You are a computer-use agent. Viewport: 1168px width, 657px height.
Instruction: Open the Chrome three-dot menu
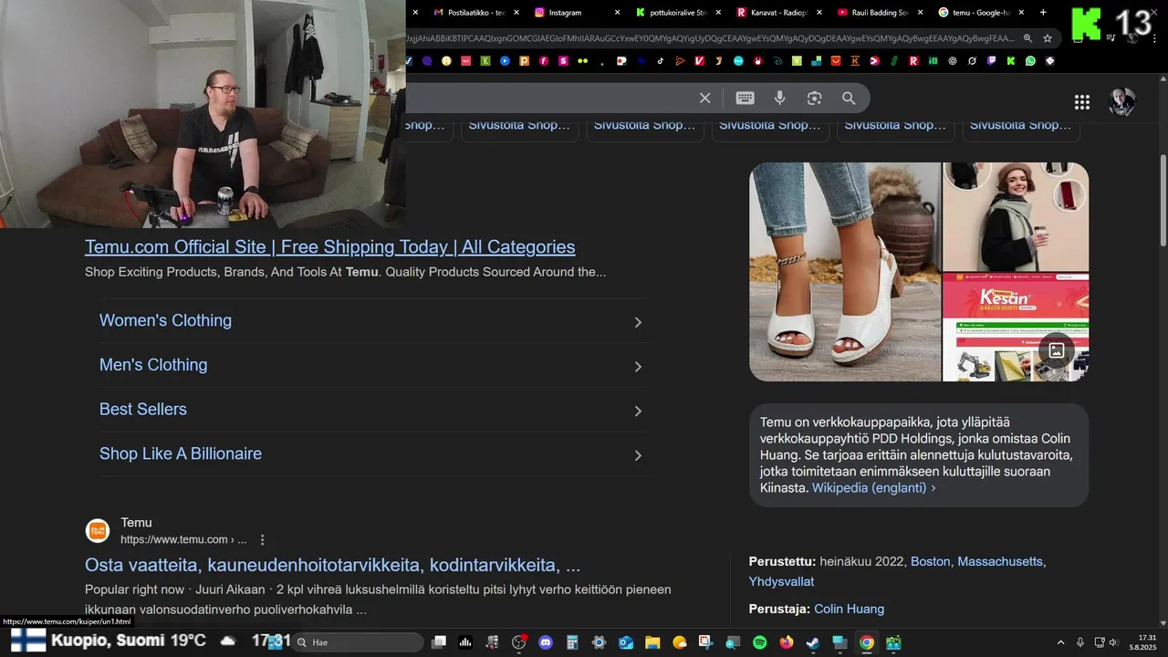tap(1154, 38)
